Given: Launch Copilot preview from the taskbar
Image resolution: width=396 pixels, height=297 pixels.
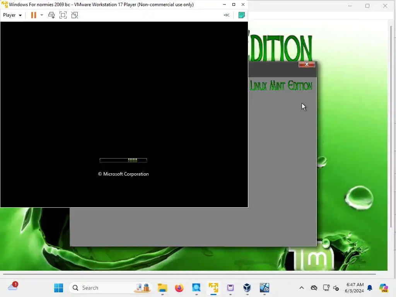Looking at the screenshot, I should pos(384,288).
